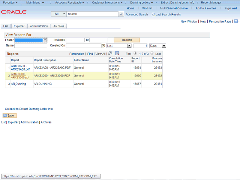Click the Oracle logo
The image size is (240, 180).
14,12
